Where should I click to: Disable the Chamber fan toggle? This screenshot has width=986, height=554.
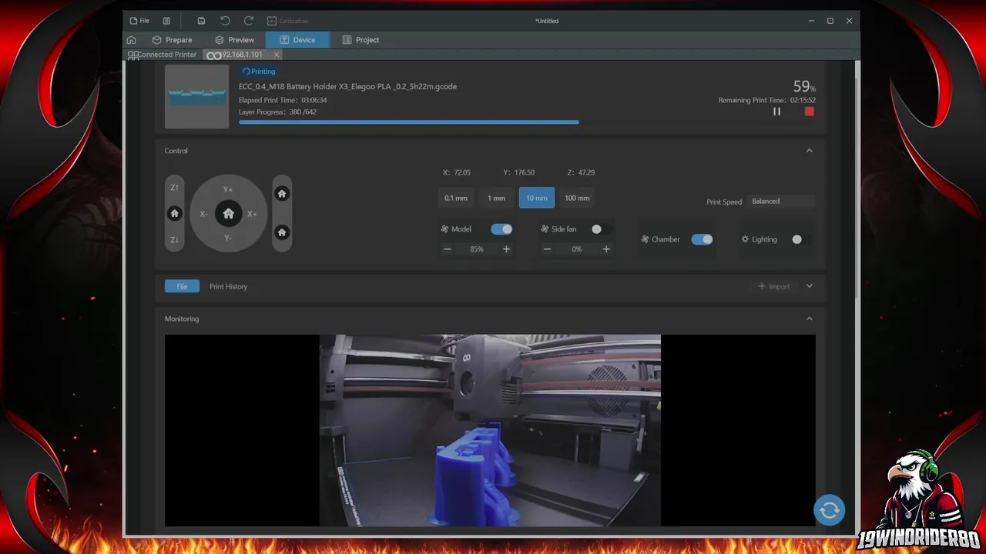tap(702, 239)
